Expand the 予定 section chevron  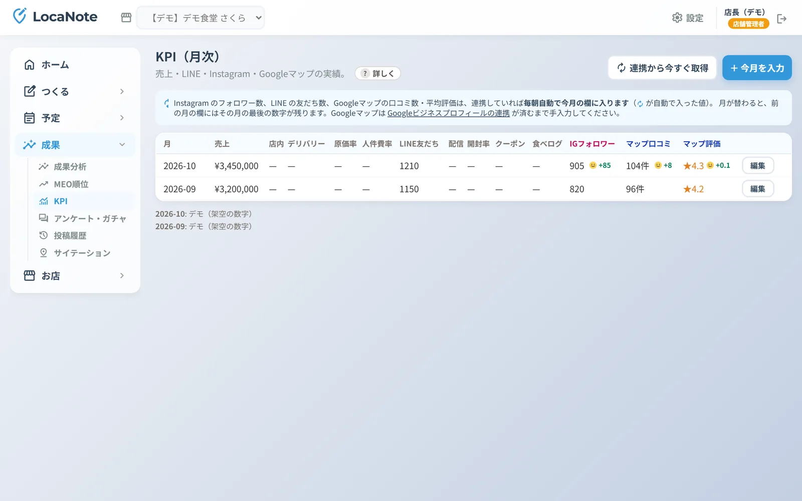tap(122, 118)
